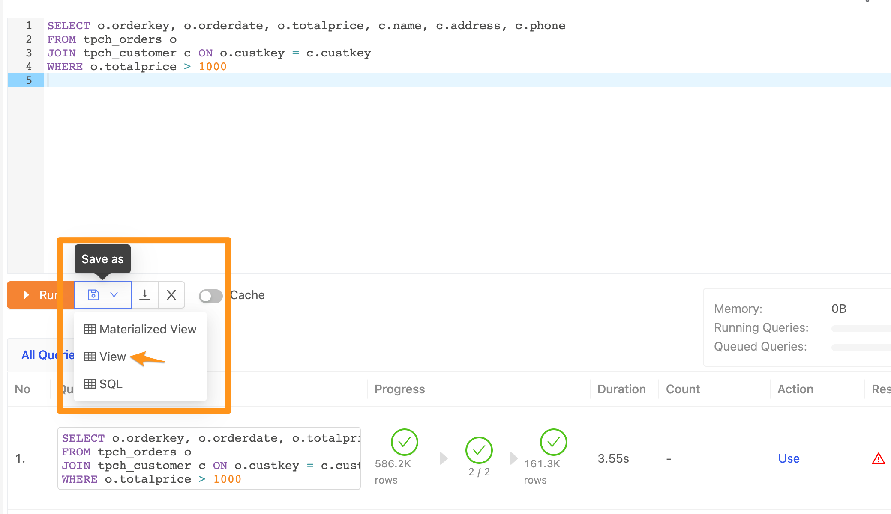Toggle the Cache switch
The image size is (891, 514).
click(210, 296)
